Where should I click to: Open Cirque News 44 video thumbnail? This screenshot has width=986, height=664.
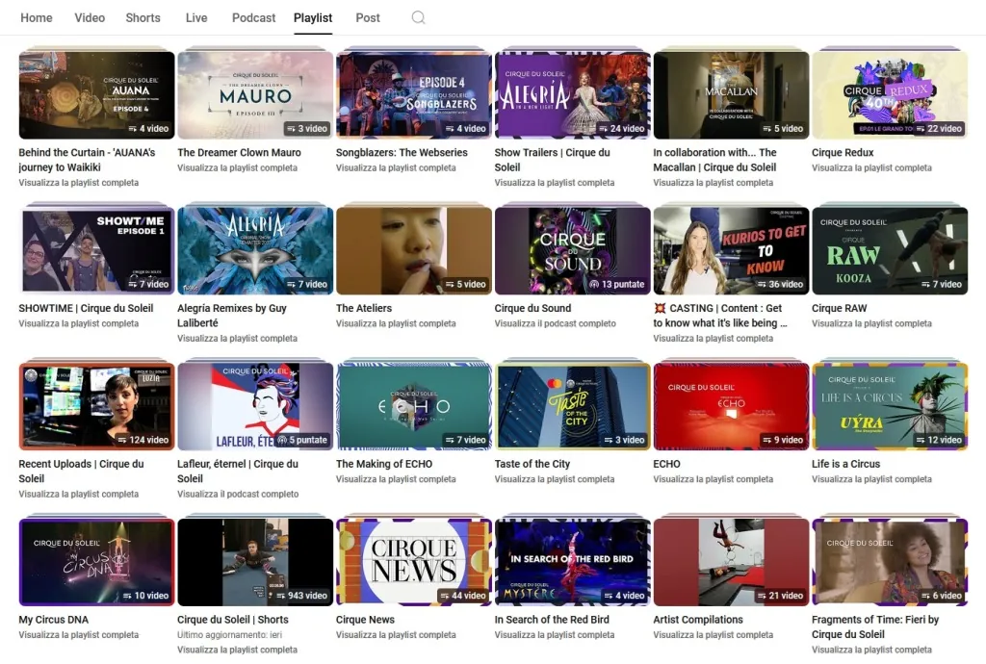pos(414,562)
